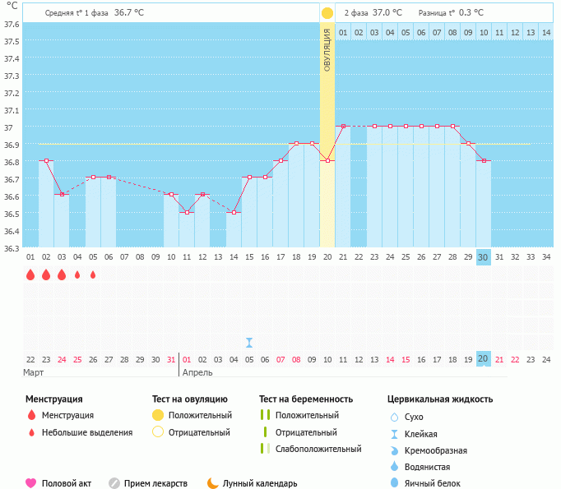The width and height of the screenshot is (561, 489).
Task: Click the positive ovulation test legend icon
Action: [157, 416]
